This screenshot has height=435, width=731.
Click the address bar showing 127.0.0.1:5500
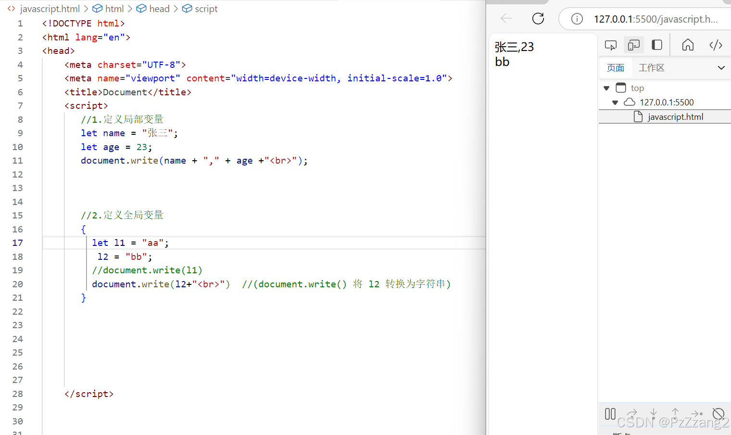pyautogui.click(x=655, y=19)
